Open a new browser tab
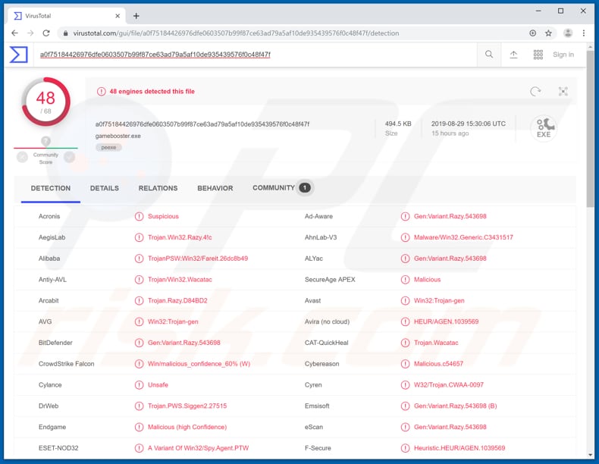This screenshot has width=599, height=464. (136, 16)
